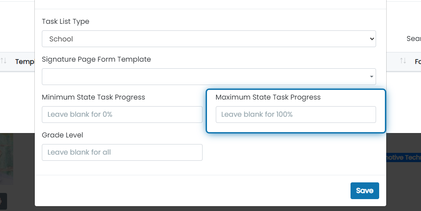
Task: Focus the Maximum State Task Progress field
Action: click(x=296, y=115)
